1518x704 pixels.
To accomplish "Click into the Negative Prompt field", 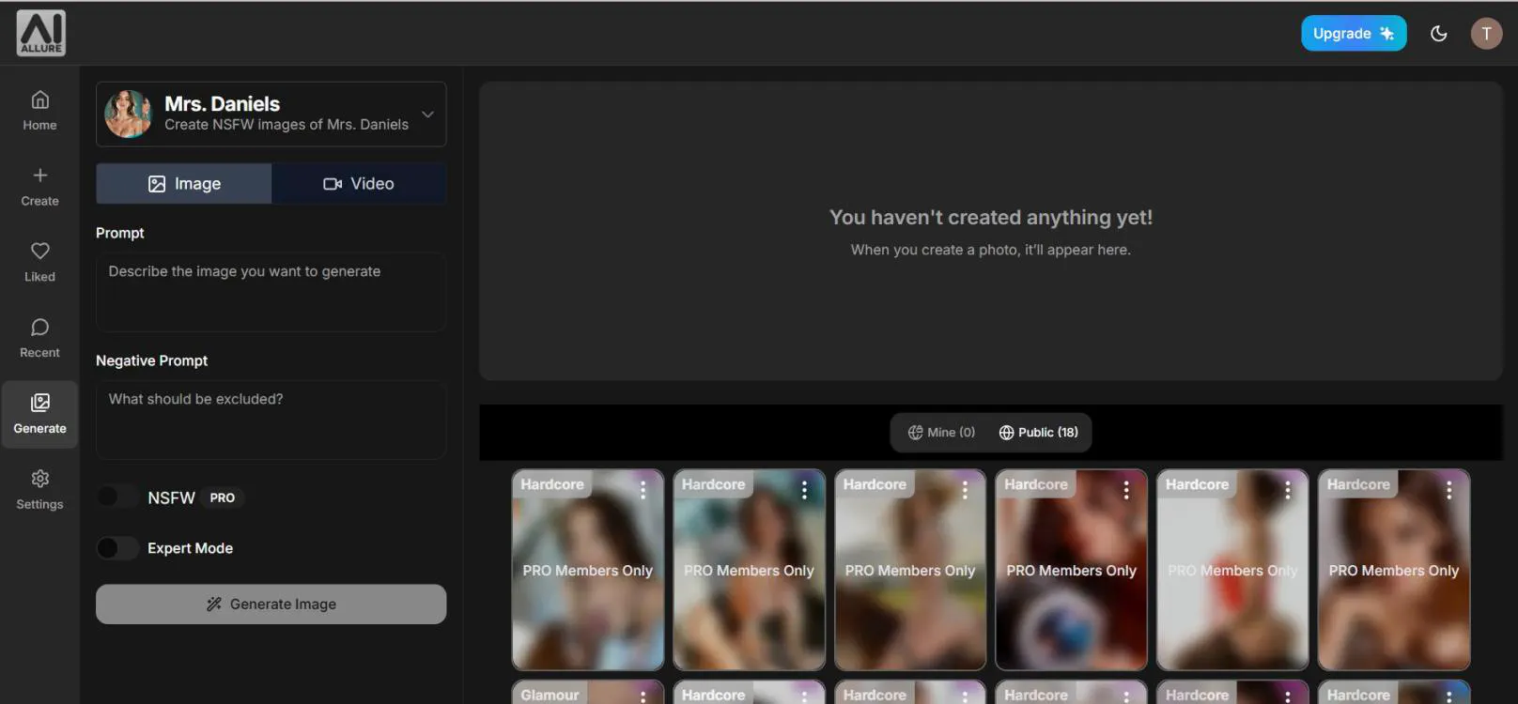I will (271, 420).
